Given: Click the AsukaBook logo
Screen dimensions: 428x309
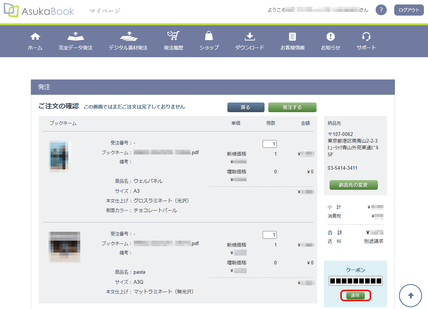Looking at the screenshot, I should (39, 10).
